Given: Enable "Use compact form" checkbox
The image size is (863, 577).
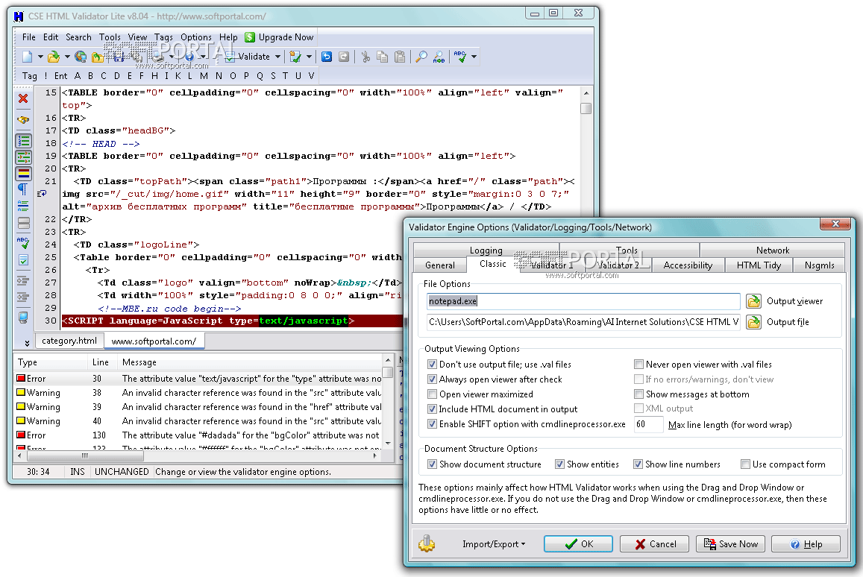Looking at the screenshot, I should coord(745,464).
